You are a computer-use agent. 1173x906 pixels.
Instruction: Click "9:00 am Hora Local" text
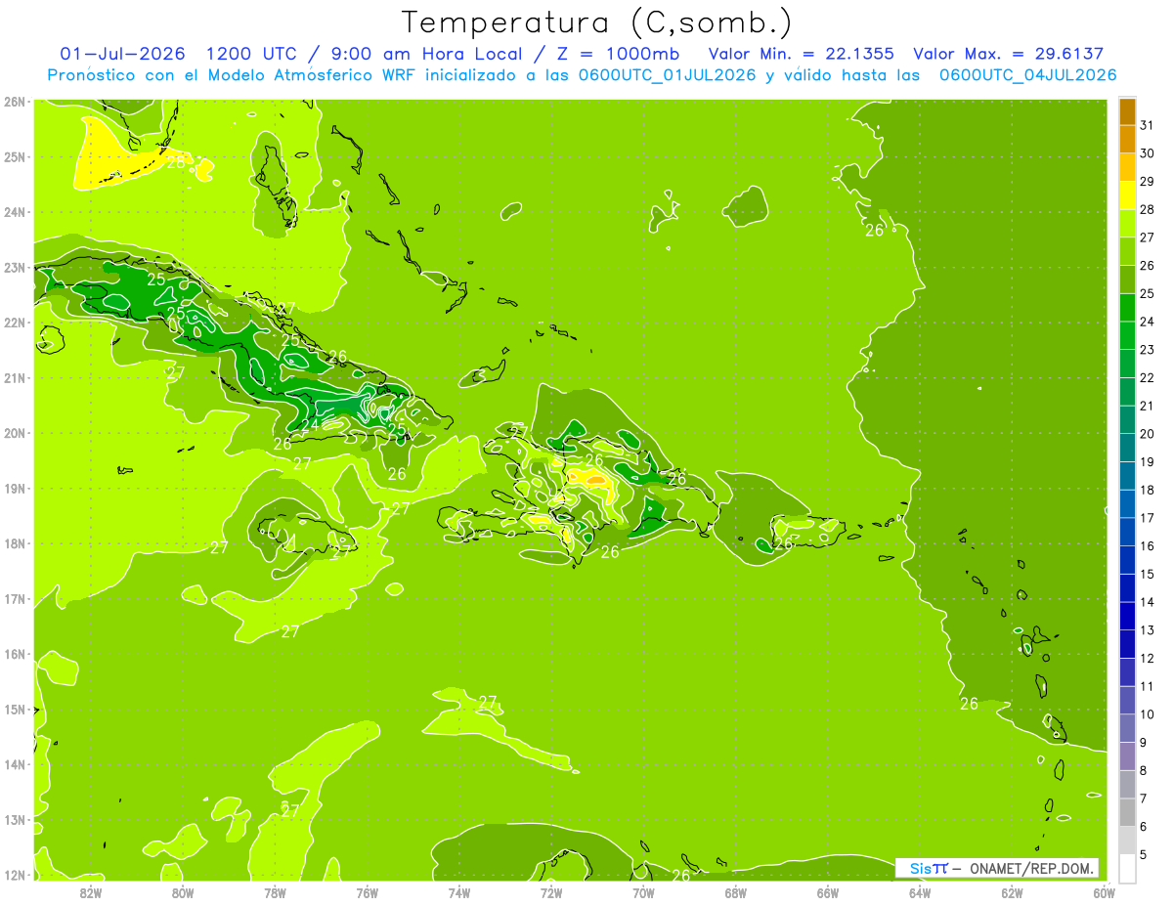coord(425,54)
